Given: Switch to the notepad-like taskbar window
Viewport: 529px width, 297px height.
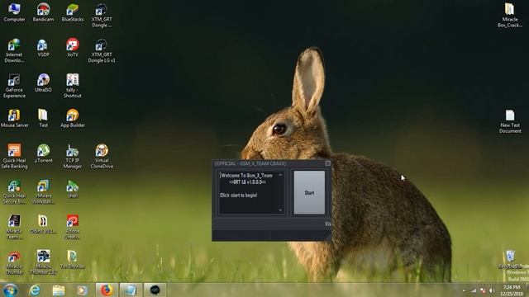Looking at the screenshot, I should [131, 290].
